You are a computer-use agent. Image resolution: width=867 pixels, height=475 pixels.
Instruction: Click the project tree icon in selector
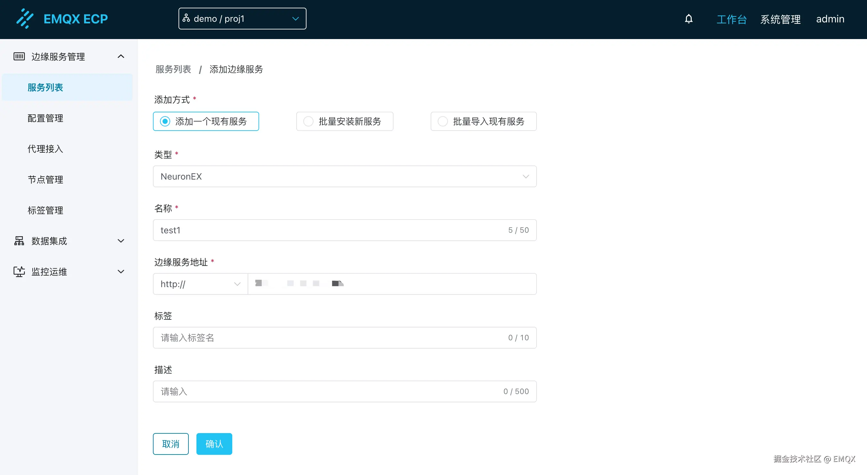click(x=186, y=18)
